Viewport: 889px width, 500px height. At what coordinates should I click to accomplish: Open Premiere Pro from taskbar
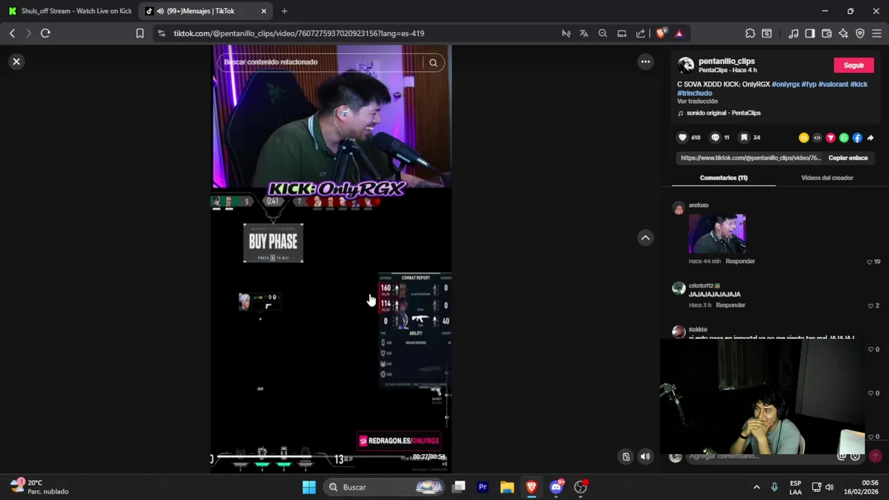coord(483,487)
